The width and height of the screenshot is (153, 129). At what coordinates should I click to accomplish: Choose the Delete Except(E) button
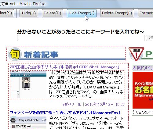click(x=117, y=13)
